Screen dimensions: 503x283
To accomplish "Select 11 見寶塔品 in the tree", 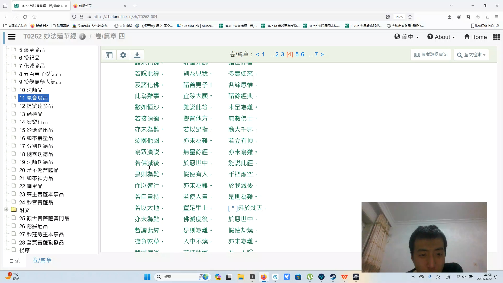I will click(34, 98).
